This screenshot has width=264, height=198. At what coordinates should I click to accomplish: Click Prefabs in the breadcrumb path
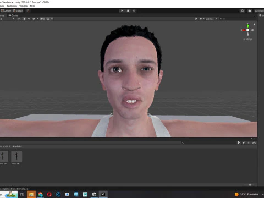coord(18,146)
